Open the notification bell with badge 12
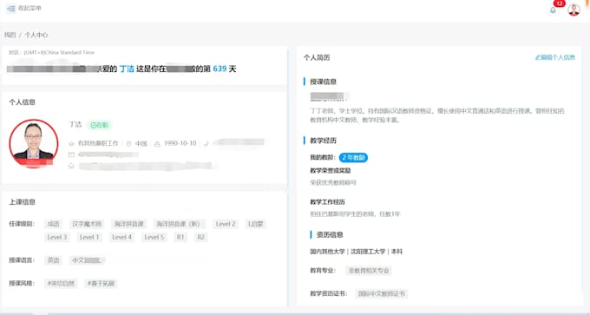590x315 pixels. click(553, 10)
